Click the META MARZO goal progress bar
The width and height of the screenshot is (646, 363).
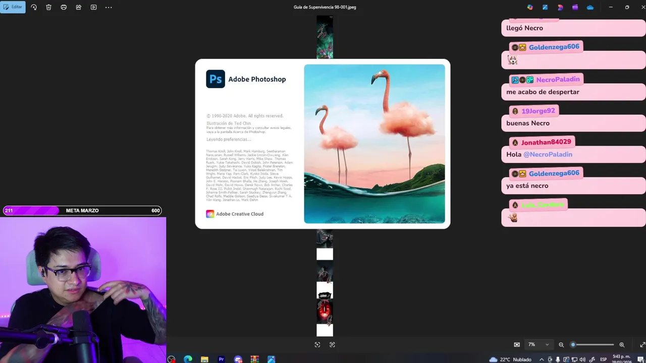coord(82,211)
